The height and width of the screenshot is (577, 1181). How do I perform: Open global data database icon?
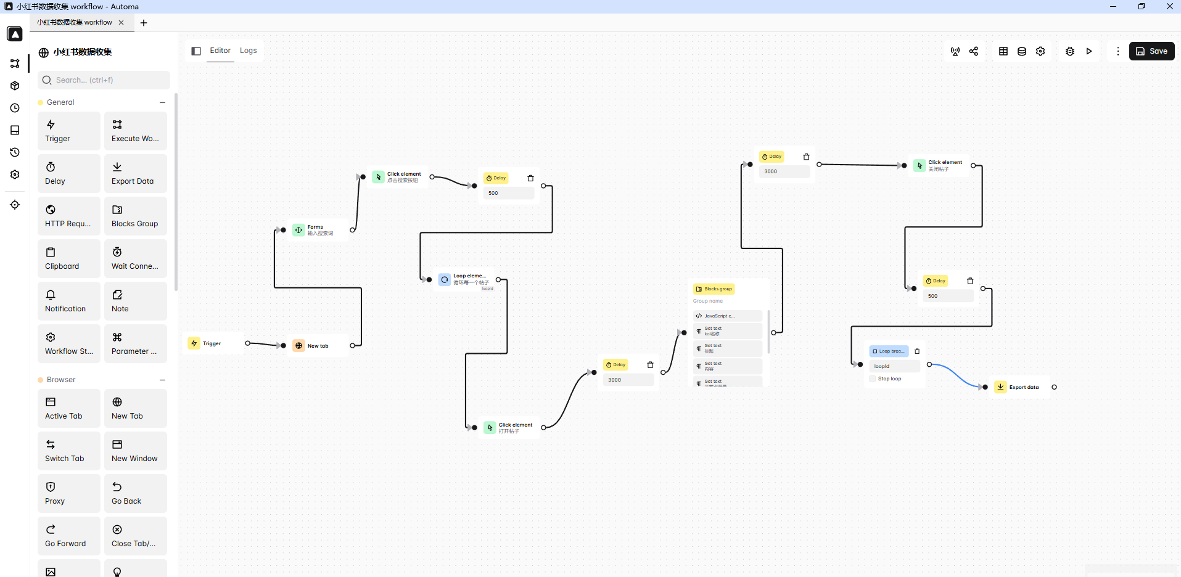1022,51
